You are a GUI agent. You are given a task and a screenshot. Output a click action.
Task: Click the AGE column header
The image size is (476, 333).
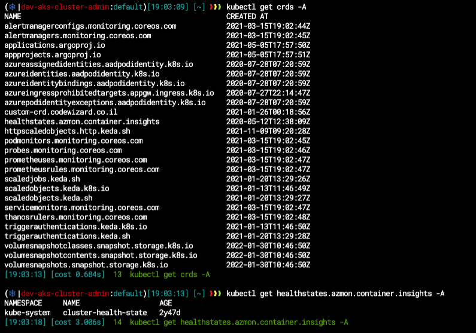point(166,303)
